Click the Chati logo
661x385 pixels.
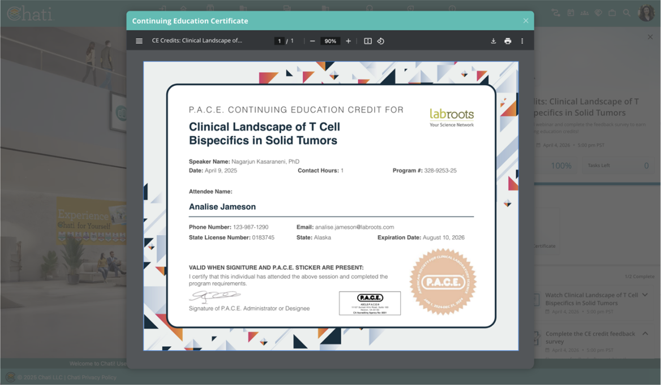tap(30, 14)
